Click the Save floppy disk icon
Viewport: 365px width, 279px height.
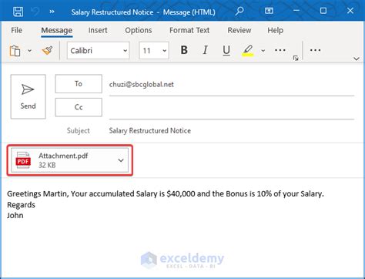[18, 12]
